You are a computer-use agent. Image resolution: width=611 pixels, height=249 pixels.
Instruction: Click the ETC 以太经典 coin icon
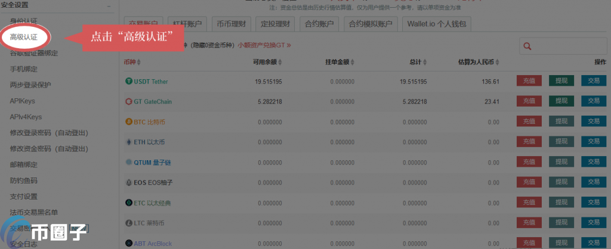tap(129, 203)
